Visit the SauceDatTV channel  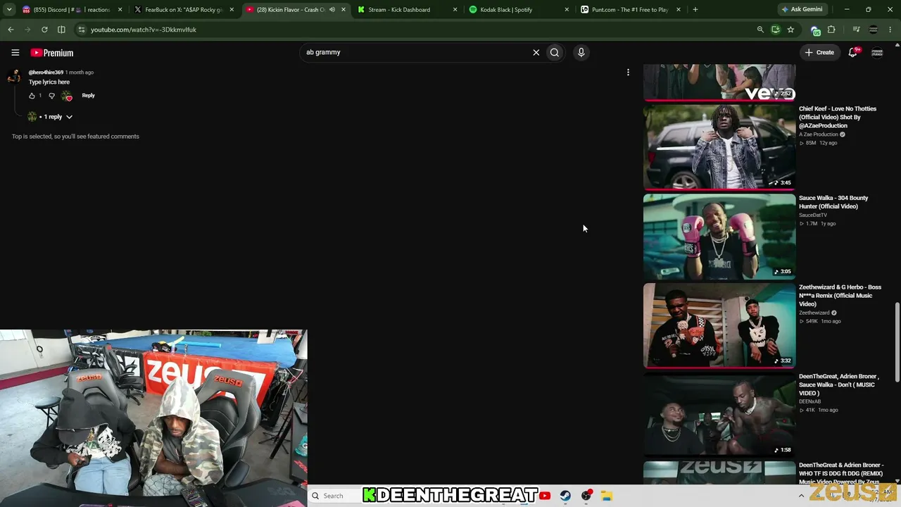[813, 215]
